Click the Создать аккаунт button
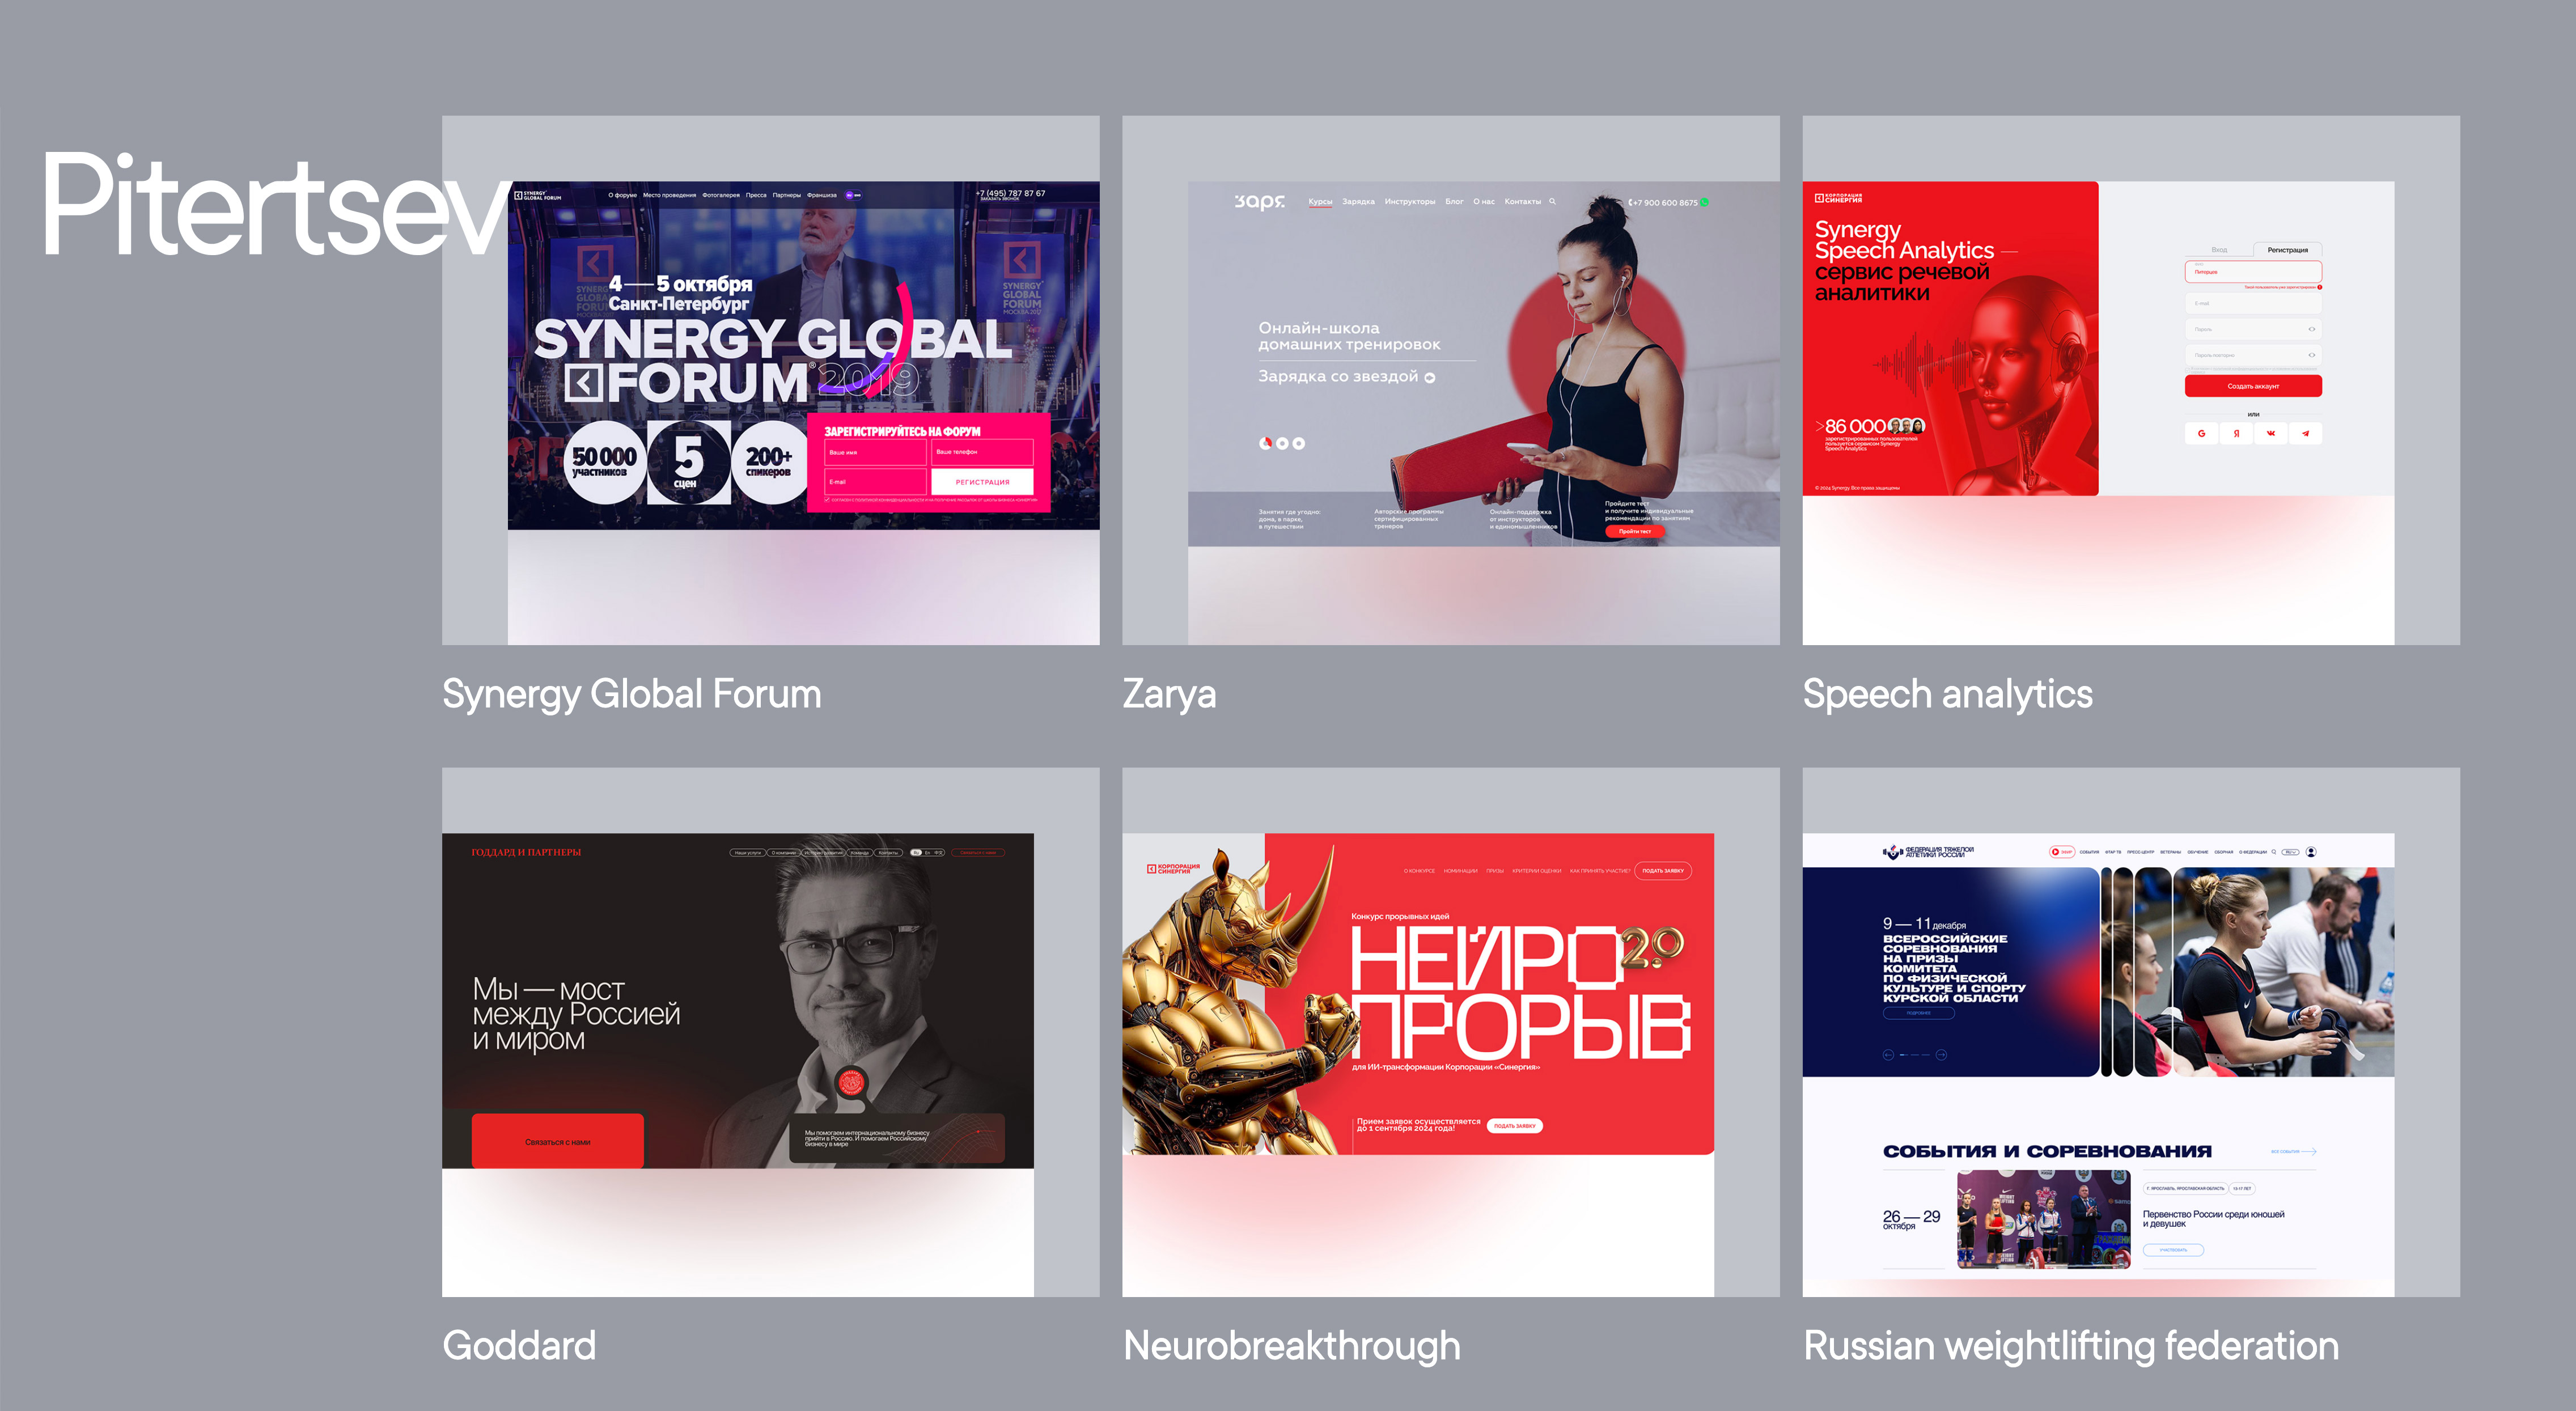Image resolution: width=2576 pixels, height=1411 pixels. pyautogui.click(x=2254, y=386)
